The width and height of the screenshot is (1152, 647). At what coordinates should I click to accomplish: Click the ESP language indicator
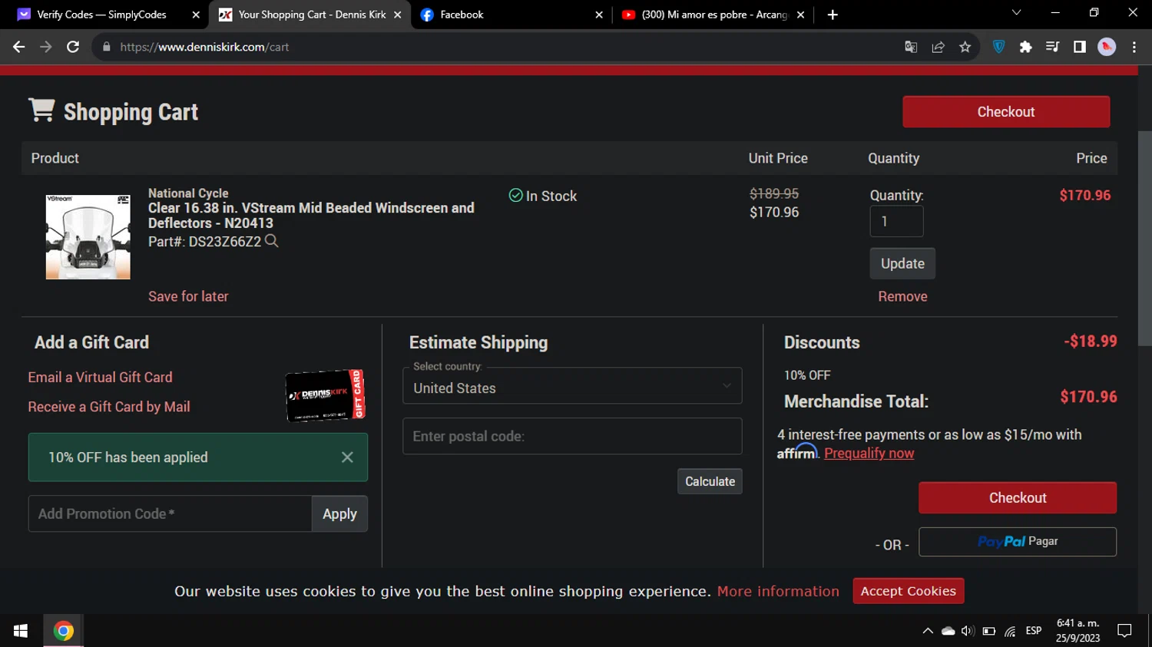(x=1034, y=631)
